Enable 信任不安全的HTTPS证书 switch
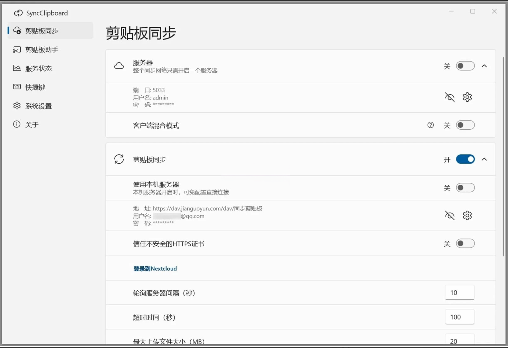Screen dimensions: 508x348 465,244
